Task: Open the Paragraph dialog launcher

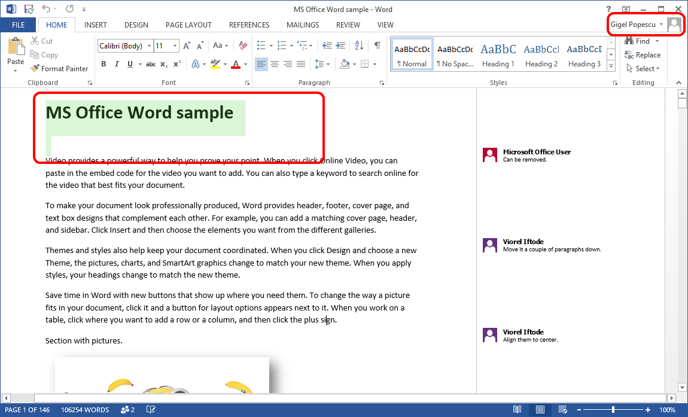Action: pyautogui.click(x=382, y=83)
